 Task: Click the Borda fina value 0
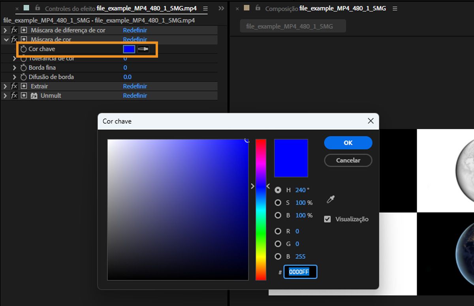(x=125, y=68)
